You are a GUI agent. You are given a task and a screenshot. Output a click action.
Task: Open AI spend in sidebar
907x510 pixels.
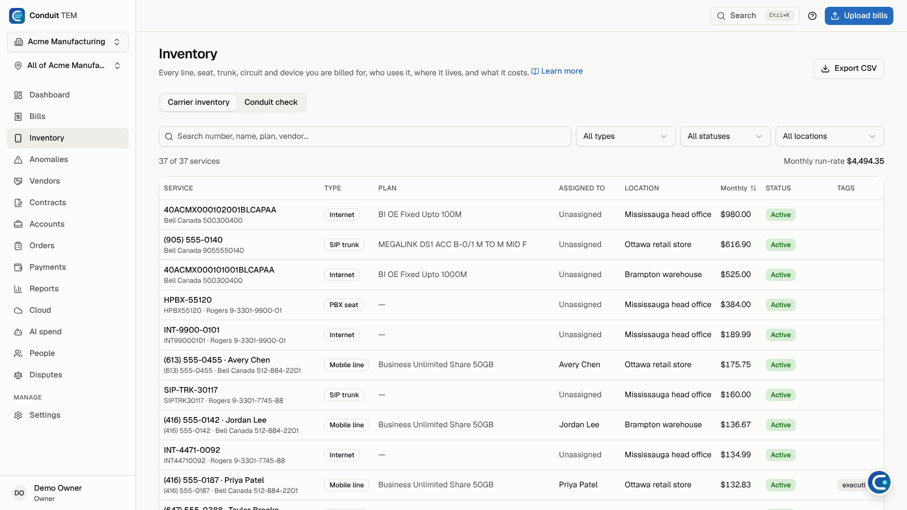(x=67, y=332)
